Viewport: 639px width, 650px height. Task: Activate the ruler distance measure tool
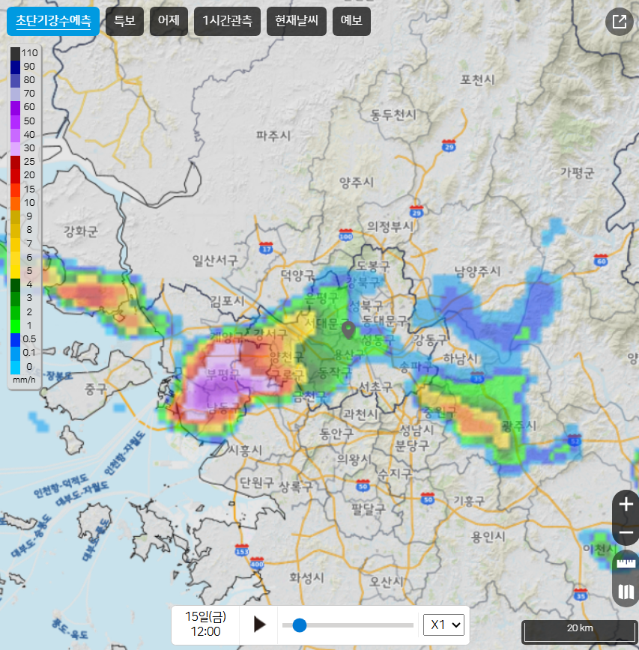coord(626,562)
